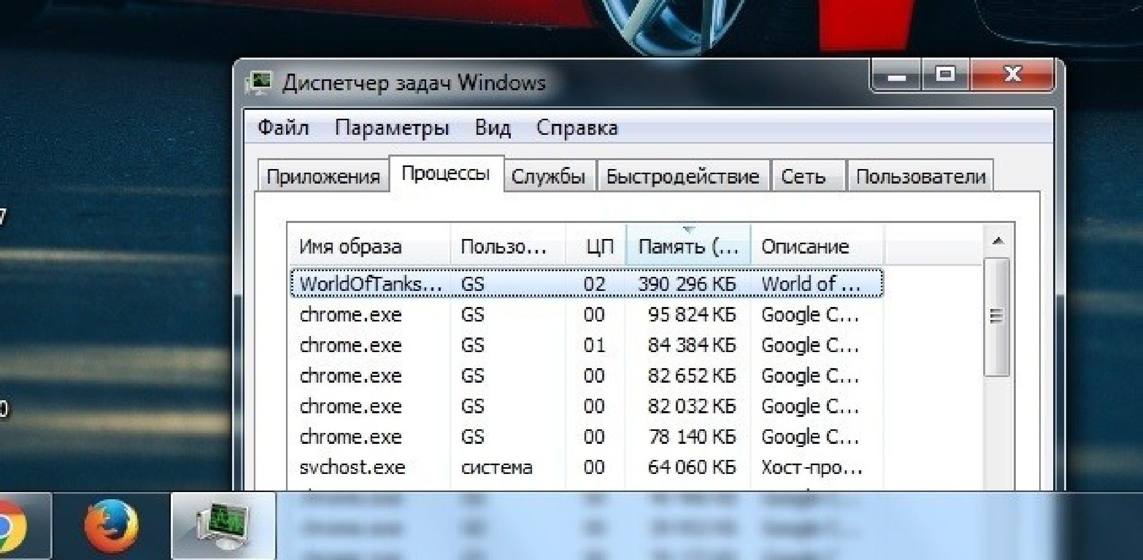Click the process list scrollbar thumb
Viewport: 1143px width, 560px height.
(x=997, y=316)
